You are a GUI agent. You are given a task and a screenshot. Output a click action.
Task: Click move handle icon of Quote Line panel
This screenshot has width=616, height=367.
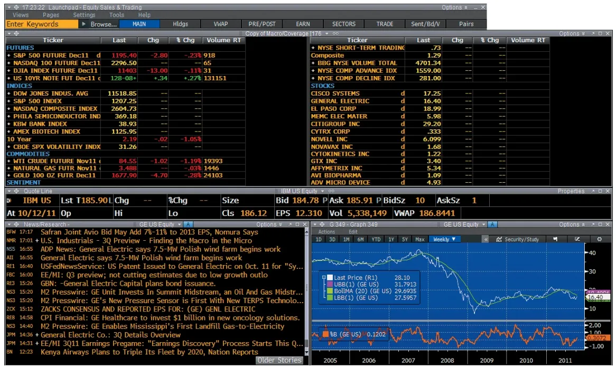tap(16, 191)
